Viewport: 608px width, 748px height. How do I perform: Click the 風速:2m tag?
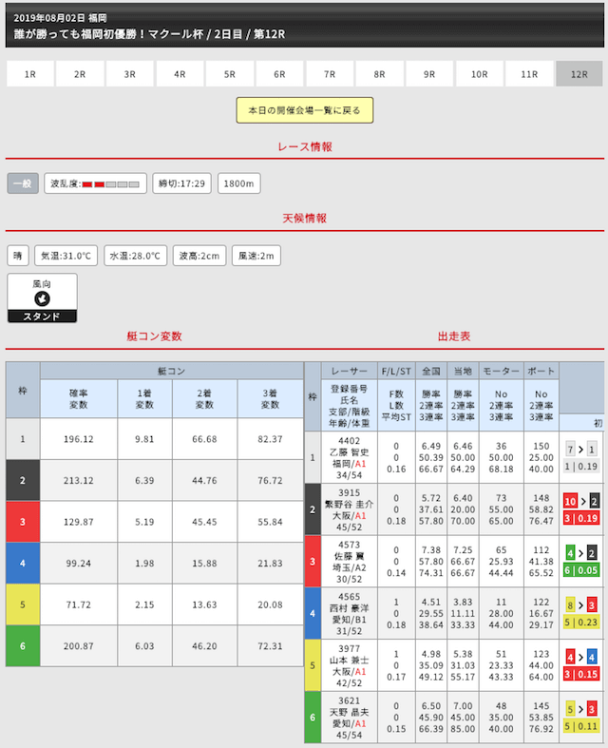(256, 256)
